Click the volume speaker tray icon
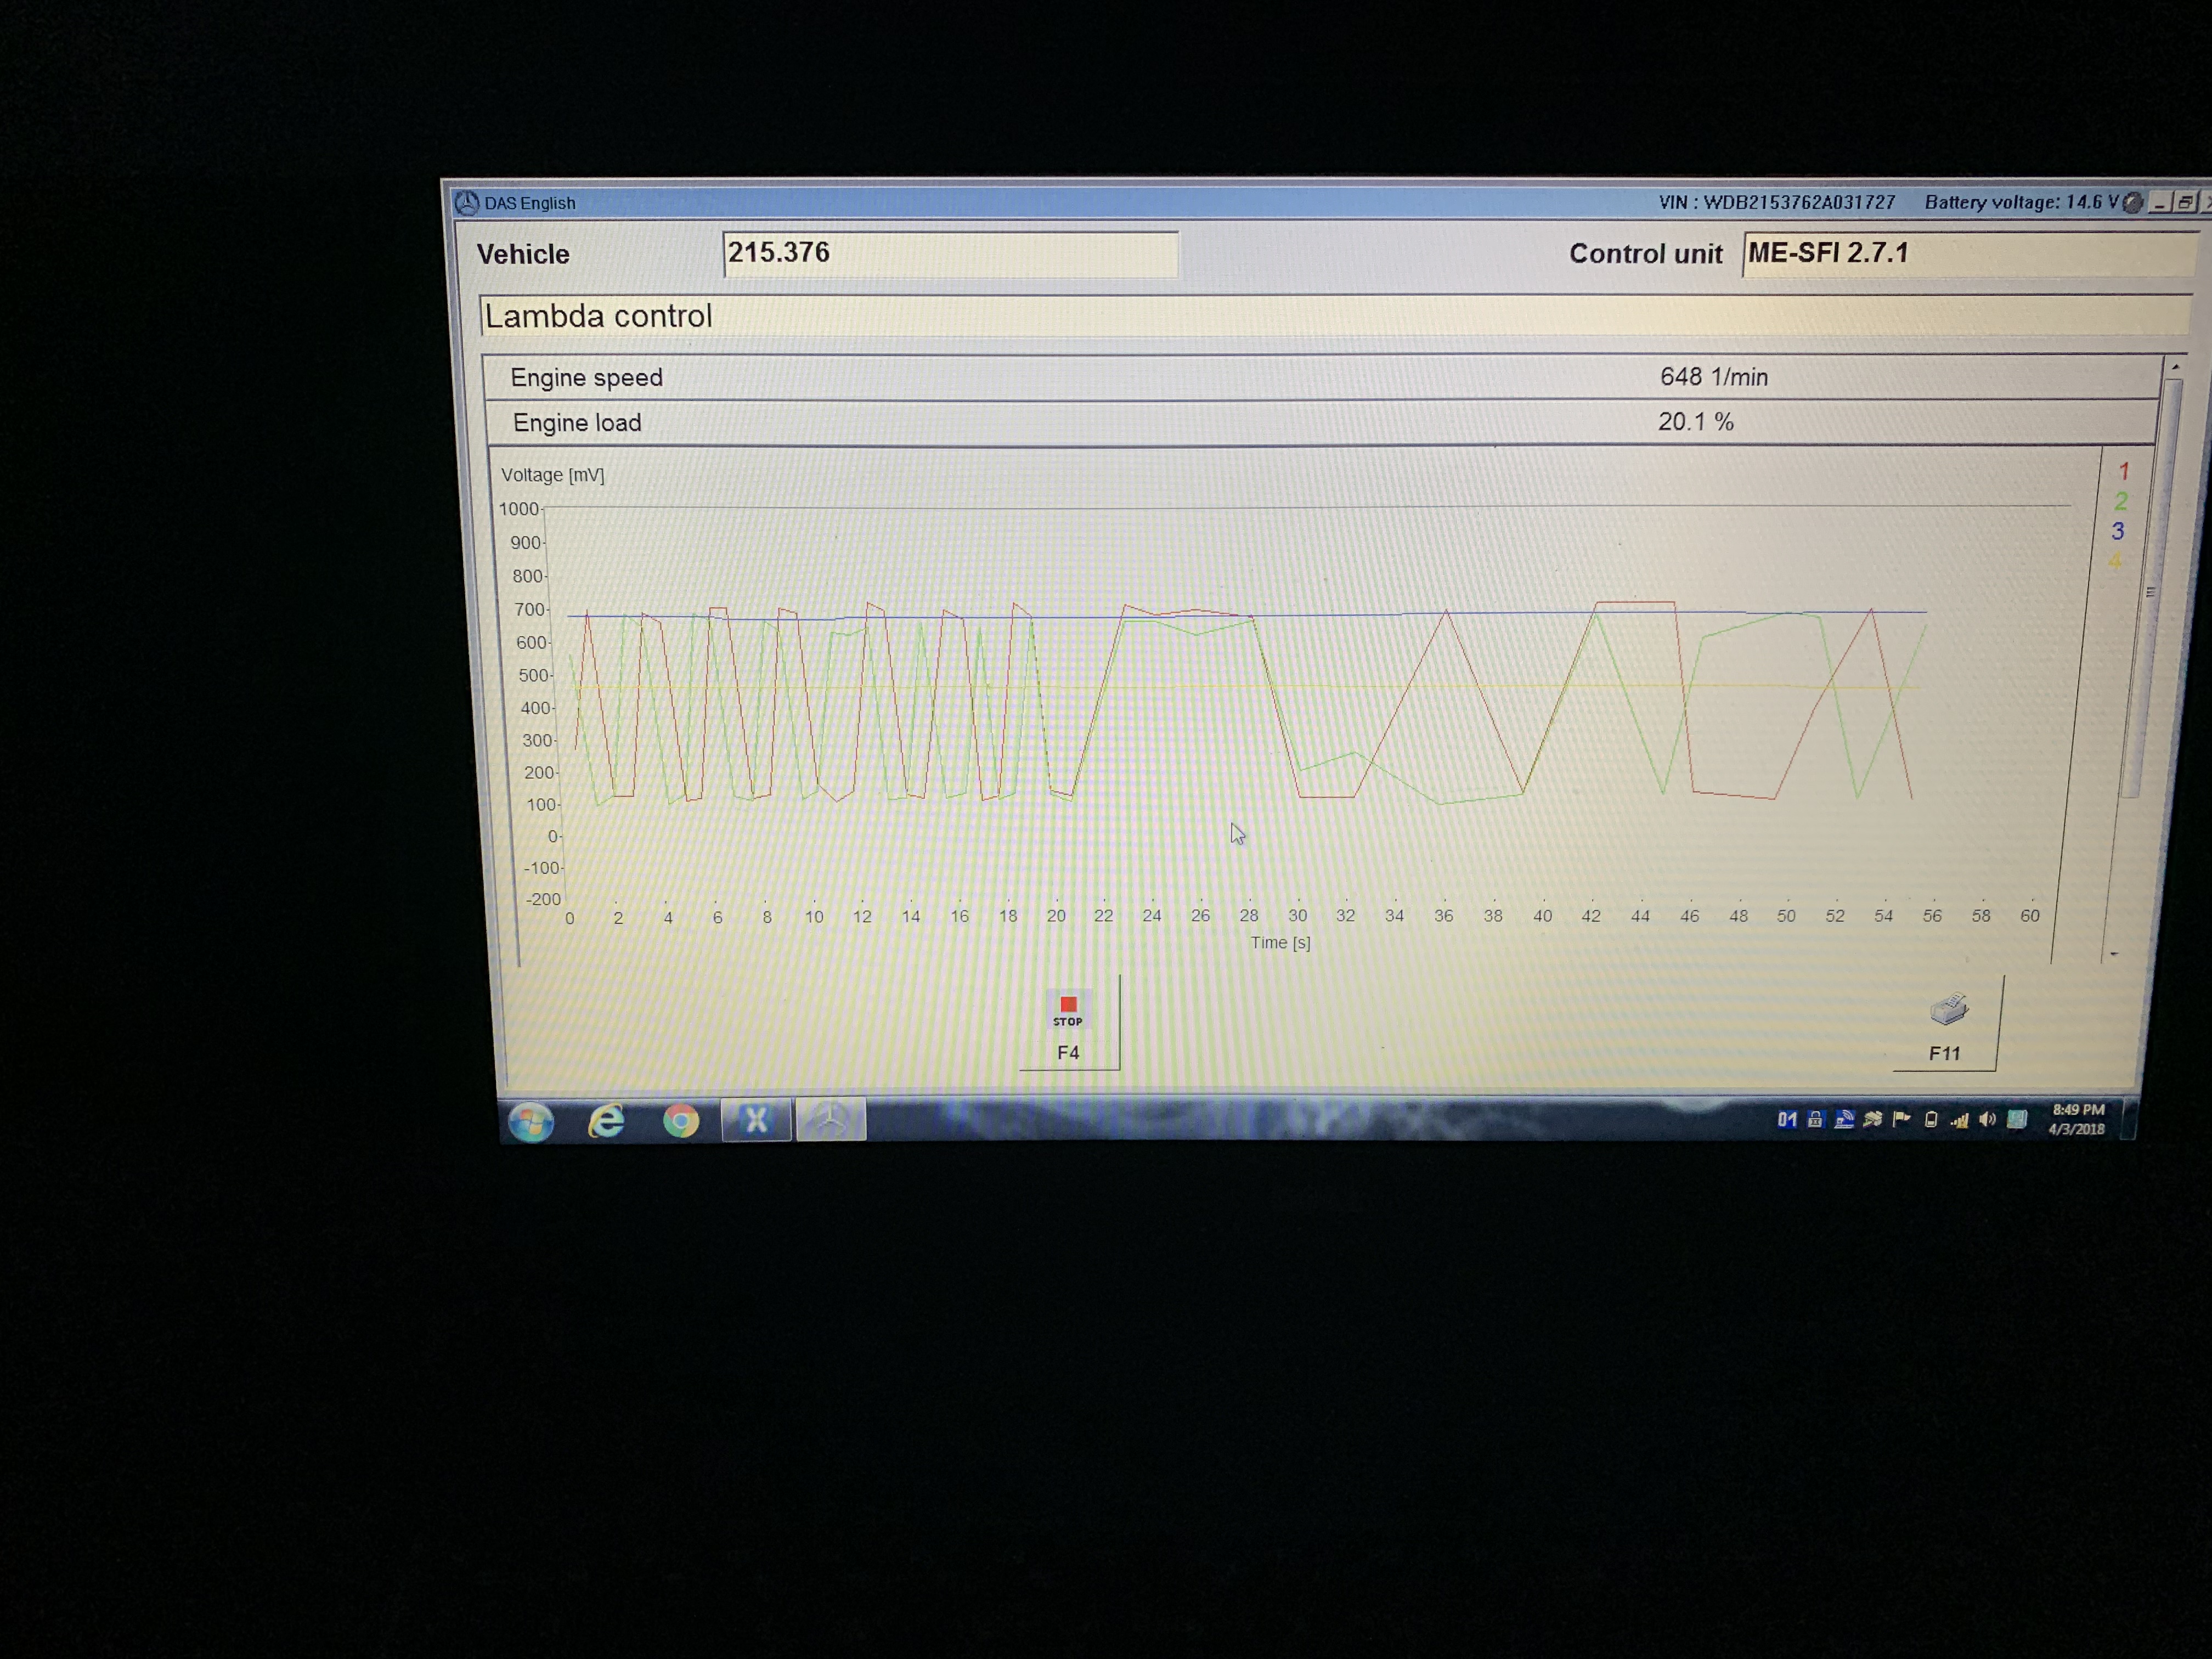Screen dimensions: 2212x1659 click(x=1987, y=1119)
